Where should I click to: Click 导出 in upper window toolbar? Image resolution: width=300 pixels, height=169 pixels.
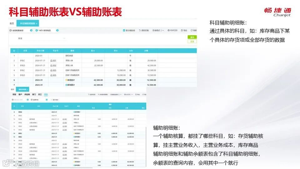[x=184, y=30]
